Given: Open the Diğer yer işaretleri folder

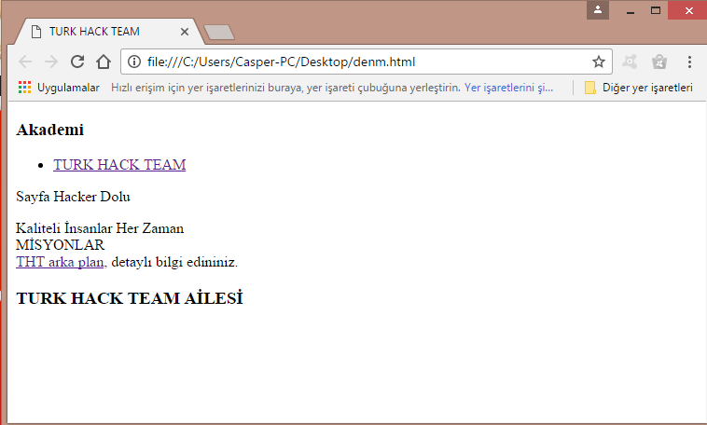Looking at the screenshot, I should tap(639, 88).
